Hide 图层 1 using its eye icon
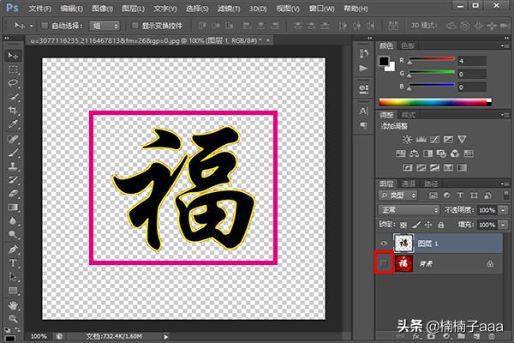Screen dimensions: 514x343 tap(383, 243)
